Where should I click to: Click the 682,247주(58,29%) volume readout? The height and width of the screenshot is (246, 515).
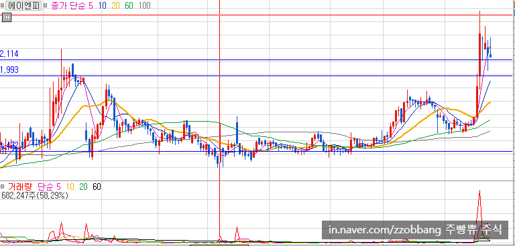point(35,196)
